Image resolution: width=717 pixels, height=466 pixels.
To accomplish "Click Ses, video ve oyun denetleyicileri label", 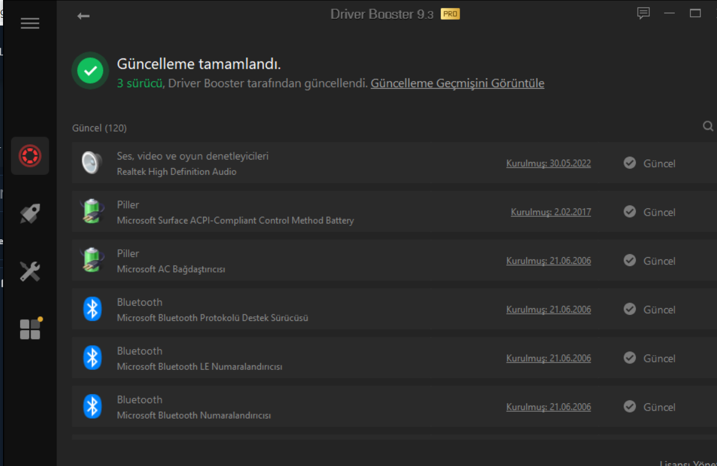I will (x=193, y=156).
